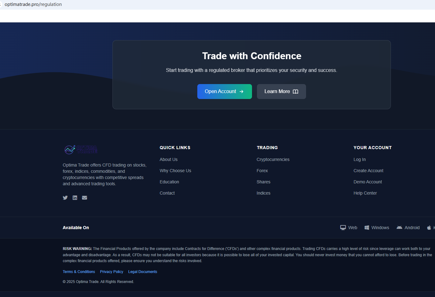Viewport: 435px width, 297px height.
Task: Click the Web monitor icon
Action: point(343,228)
